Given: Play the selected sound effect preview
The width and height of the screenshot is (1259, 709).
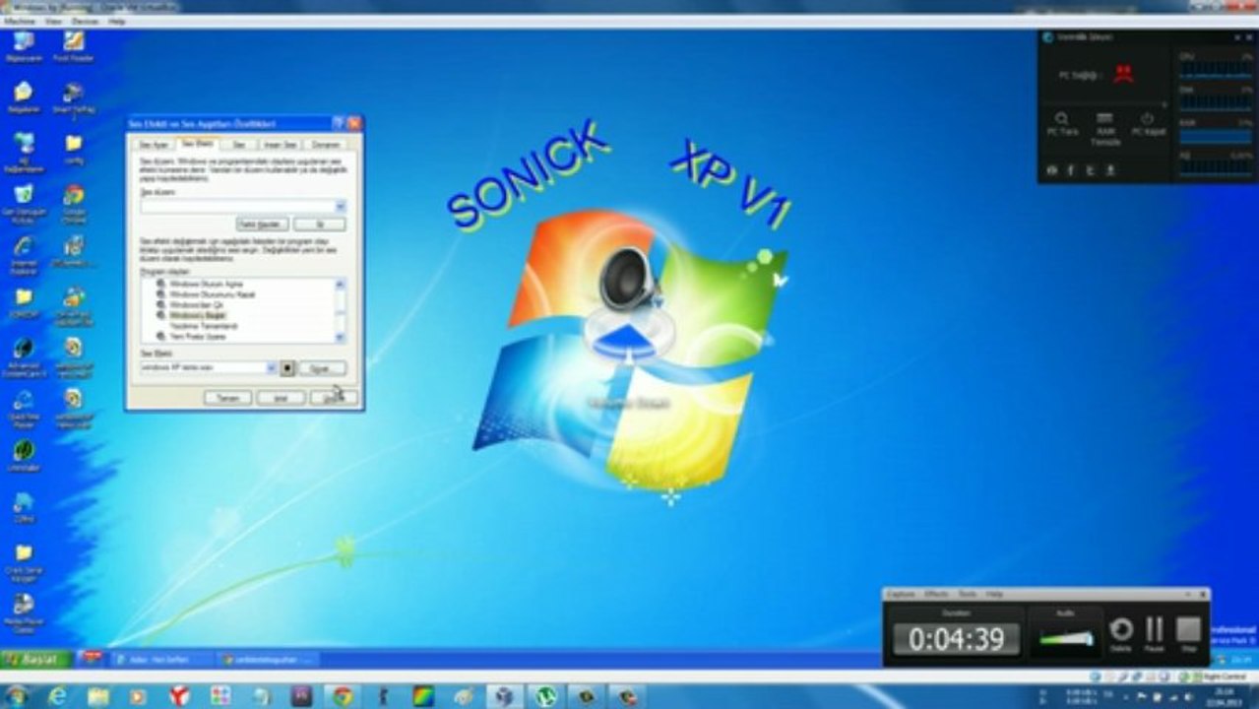Looking at the screenshot, I should (287, 367).
